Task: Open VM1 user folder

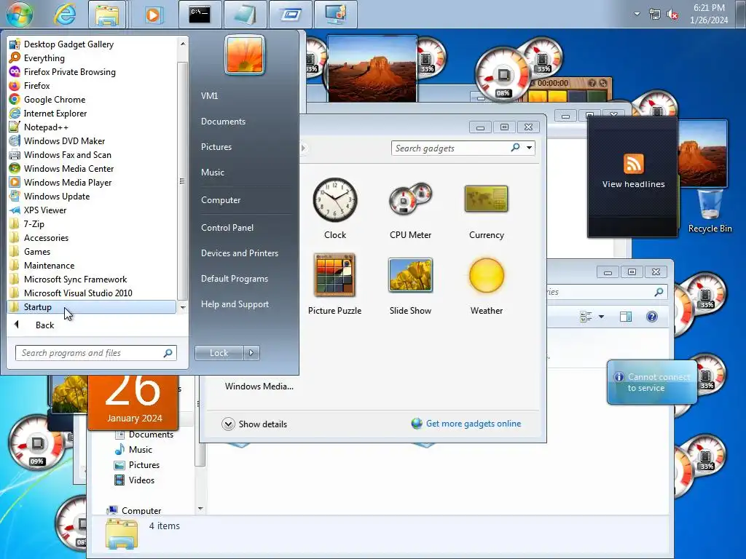Action: (209, 95)
